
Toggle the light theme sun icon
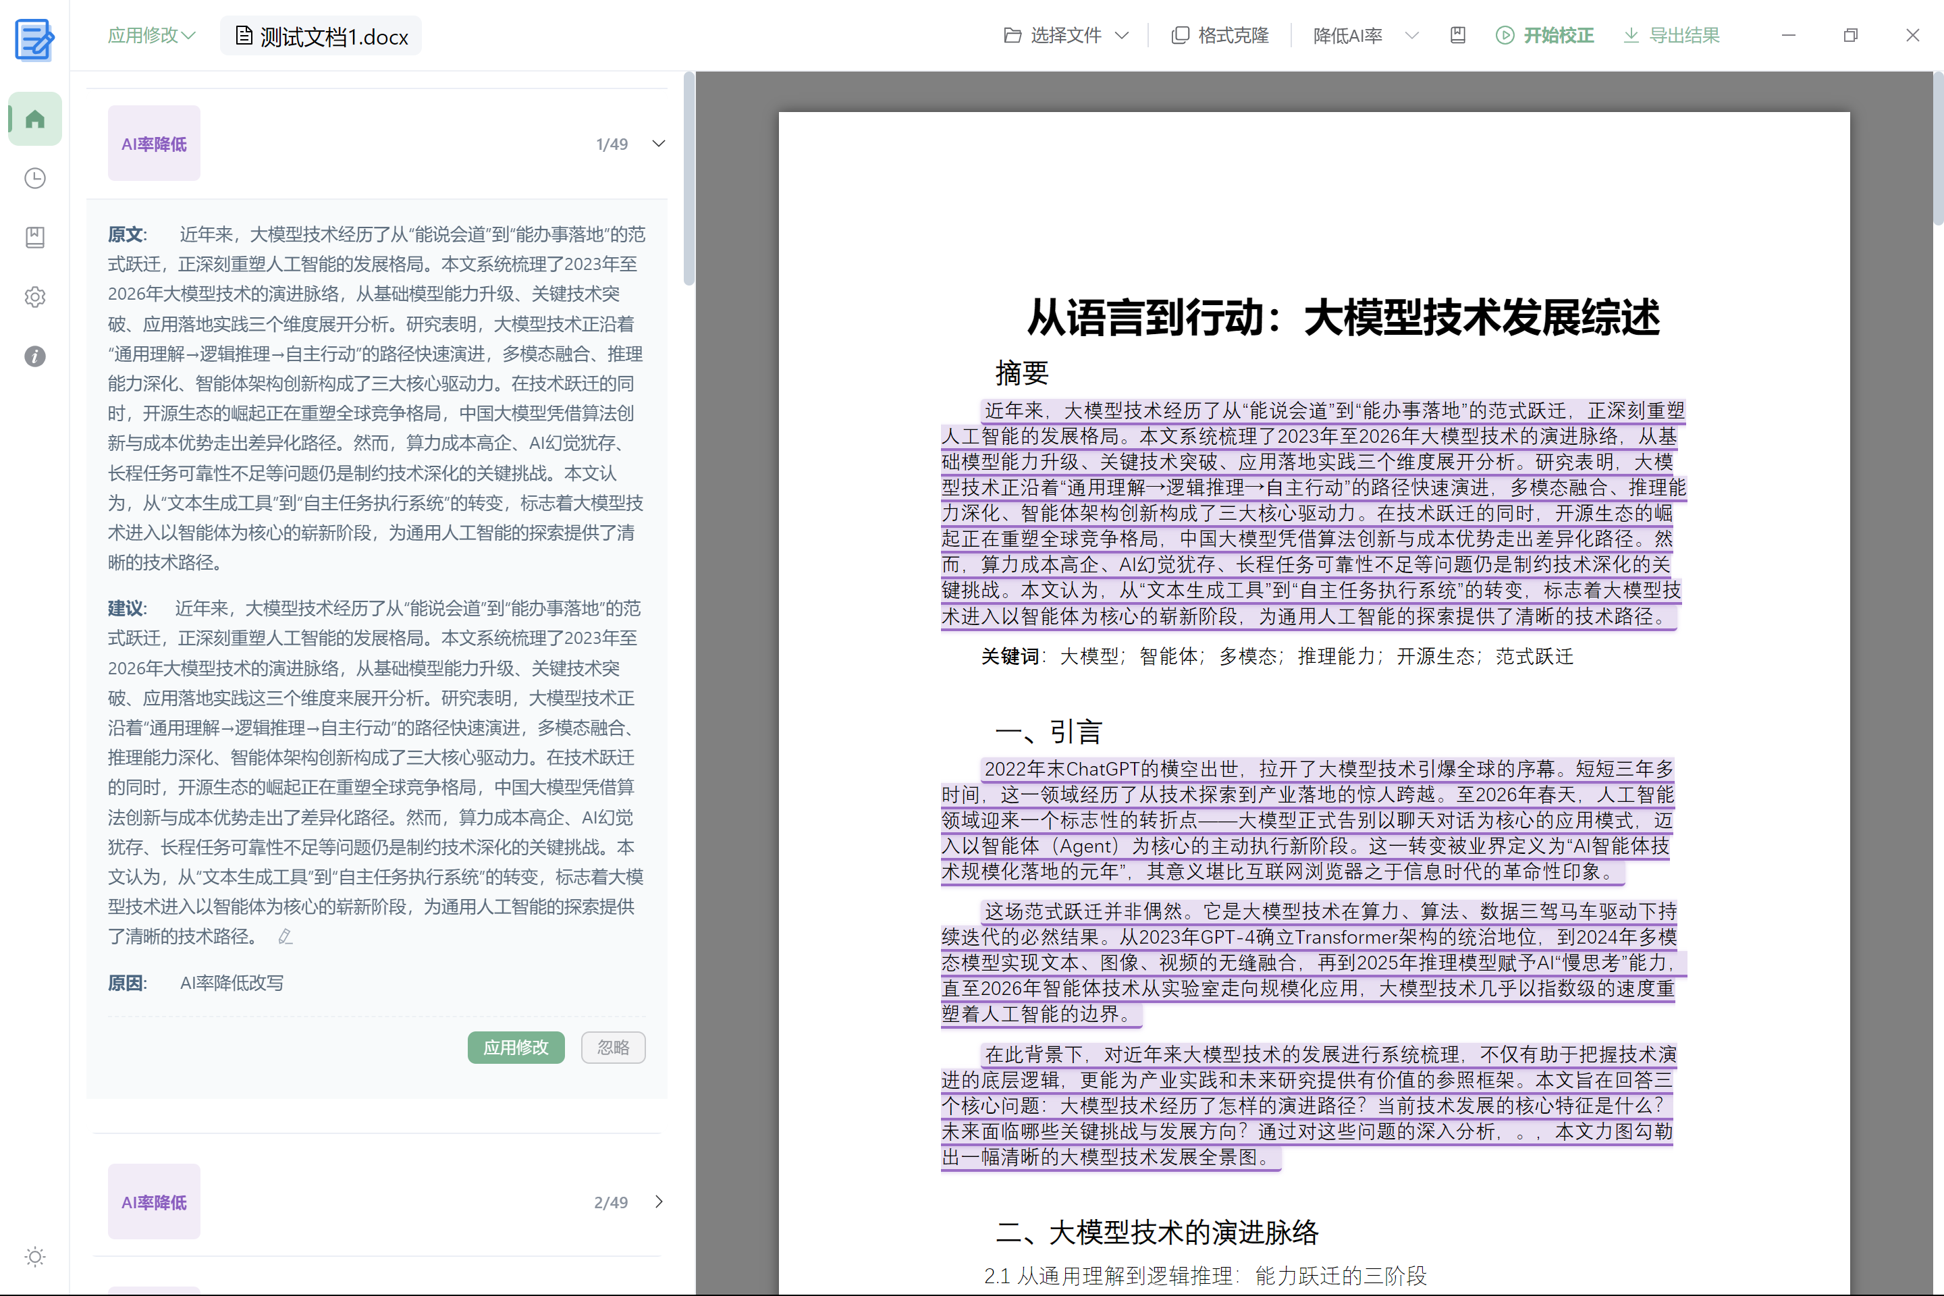(34, 1257)
